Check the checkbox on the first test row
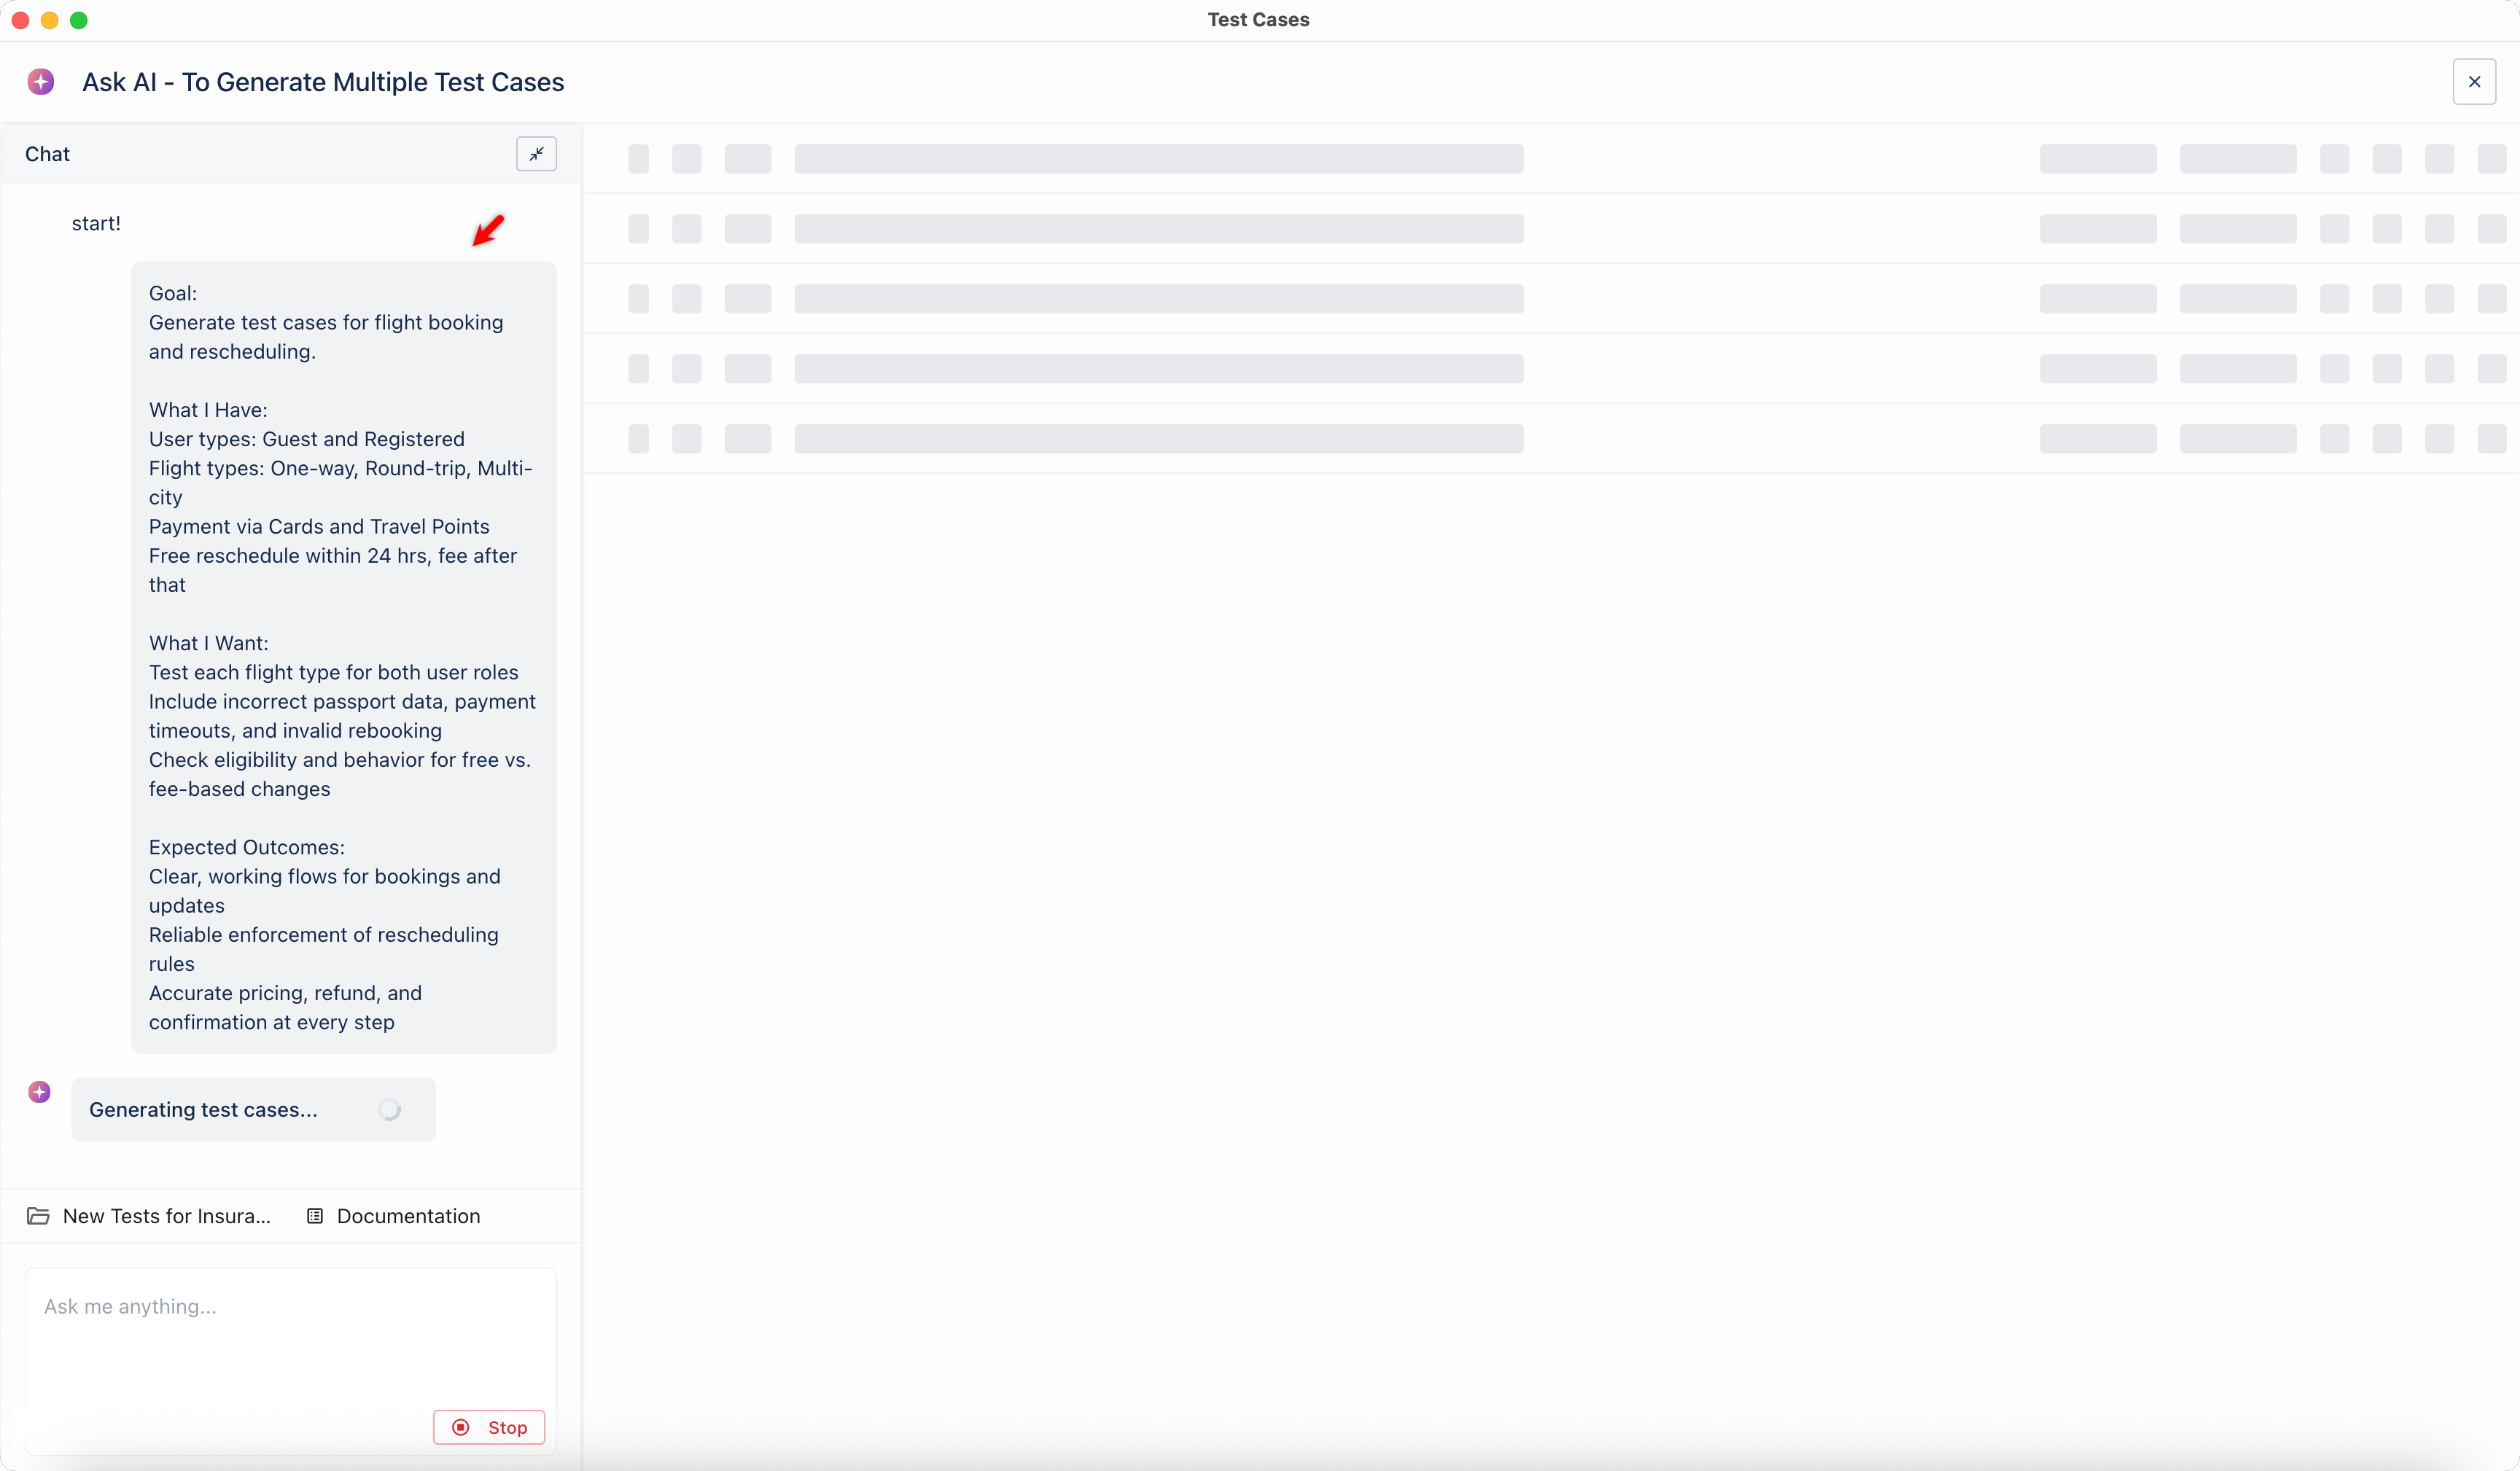Image resolution: width=2520 pixels, height=1471 pixels. 640,159
